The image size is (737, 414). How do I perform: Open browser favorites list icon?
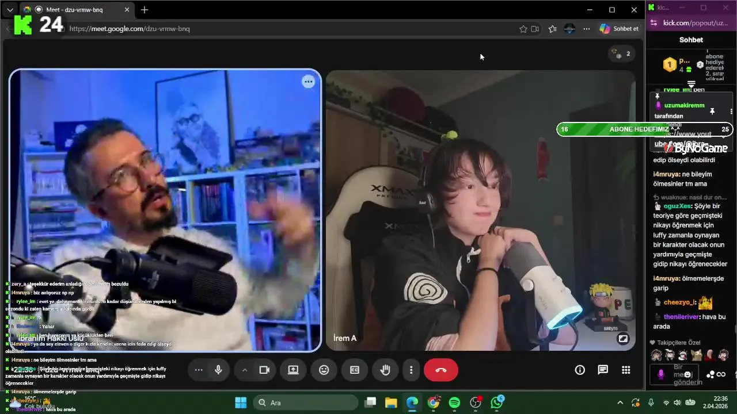(x=553, y=29)
